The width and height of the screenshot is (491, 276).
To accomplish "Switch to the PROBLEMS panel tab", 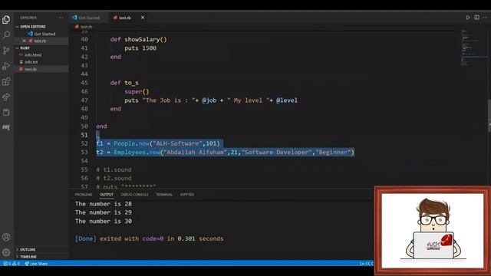I will pos(84,194).
